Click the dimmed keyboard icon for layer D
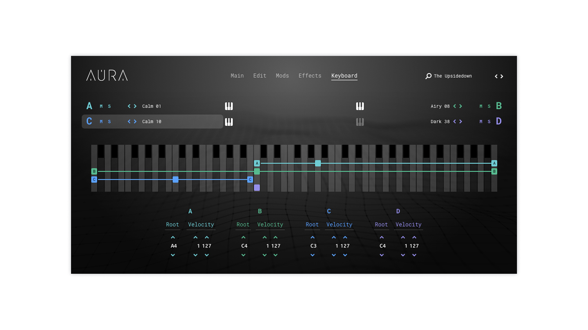 pos(360,122)
